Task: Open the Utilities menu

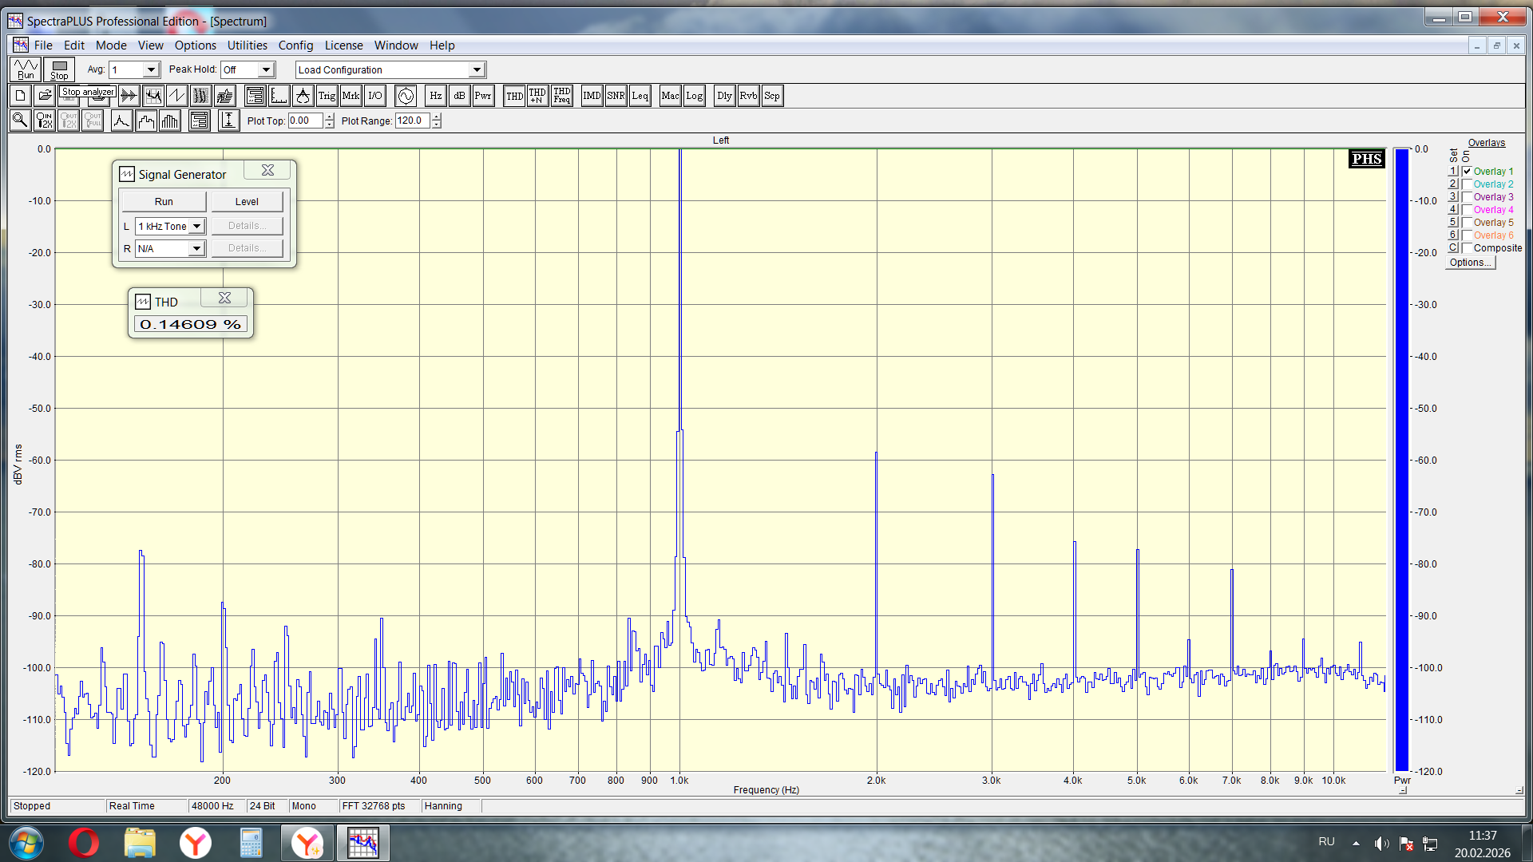Action: click(x=247, y=45)
